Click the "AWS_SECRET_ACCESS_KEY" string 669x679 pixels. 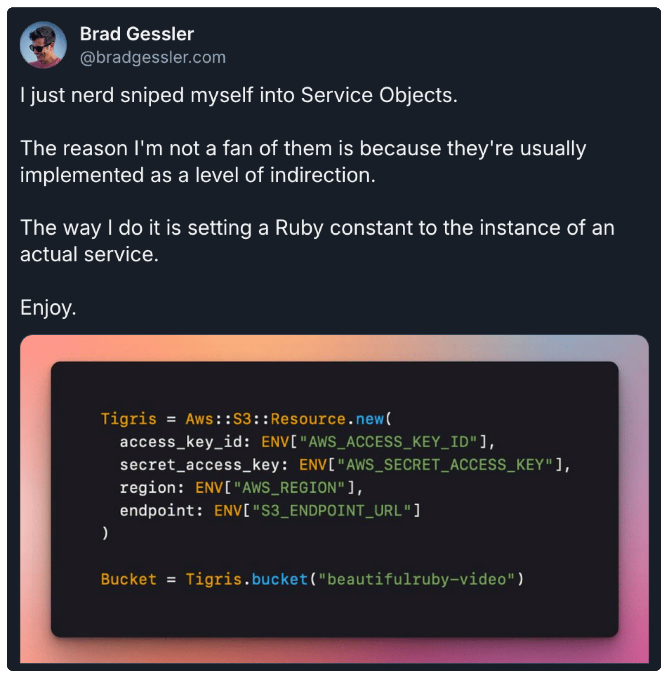[x=445, y=465]
